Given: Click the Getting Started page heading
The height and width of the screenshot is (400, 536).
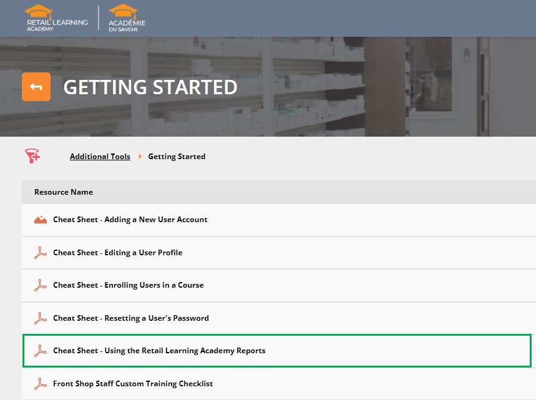Looking at the screenshot, I should point(150,87).
